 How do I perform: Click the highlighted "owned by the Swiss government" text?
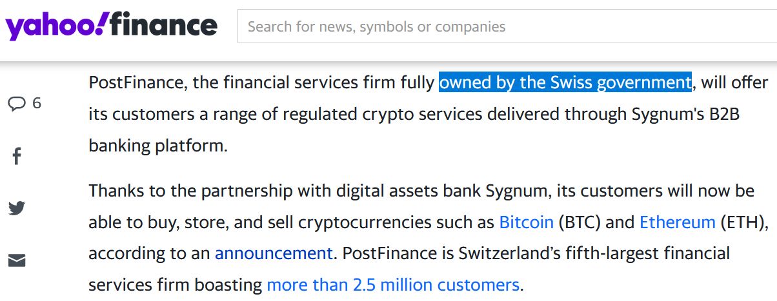(565, 83)
